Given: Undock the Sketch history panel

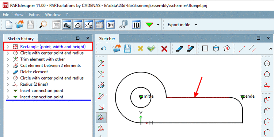Looking at the screenshot, I should 78,38.
